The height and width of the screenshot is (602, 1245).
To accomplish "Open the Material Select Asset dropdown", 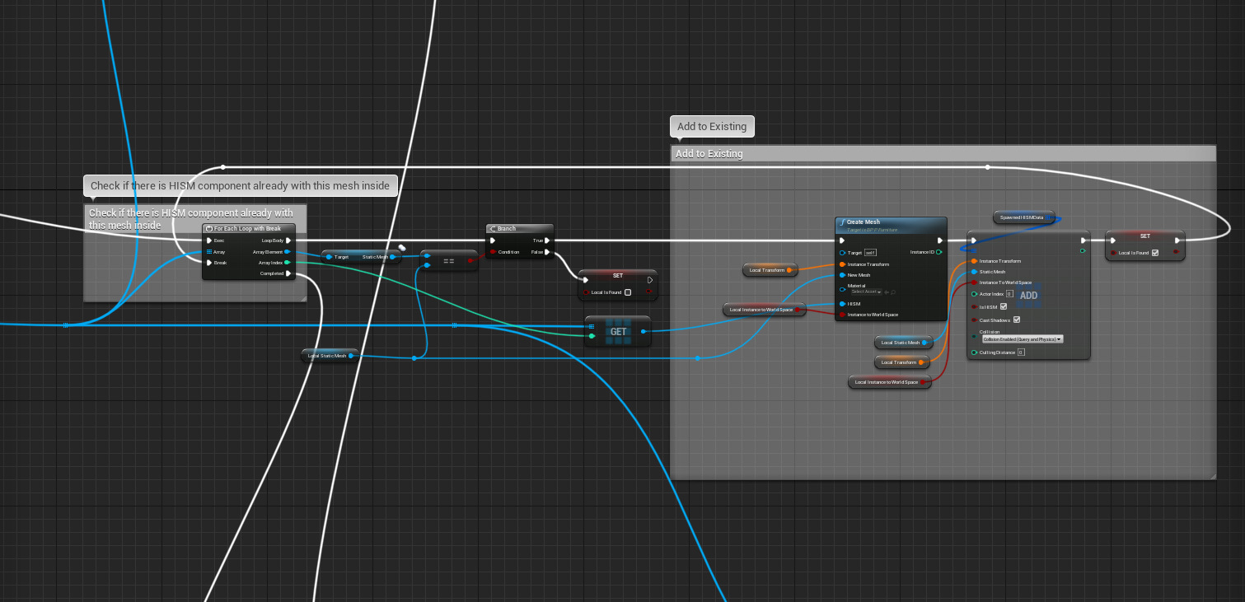I will 866,292.
